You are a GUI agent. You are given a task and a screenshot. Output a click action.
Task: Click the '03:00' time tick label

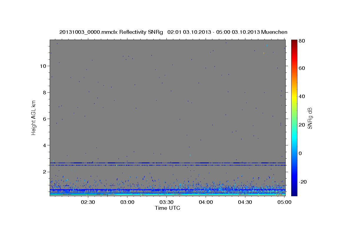tap(127, 202)
